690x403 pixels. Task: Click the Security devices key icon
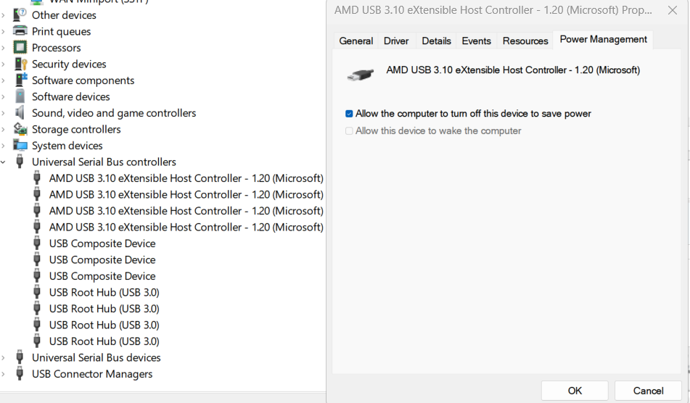(20, 64)
